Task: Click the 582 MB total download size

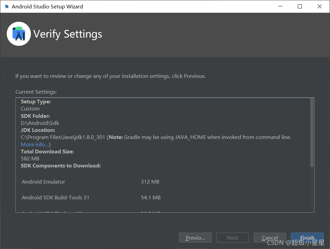Action: pos(30,159)
